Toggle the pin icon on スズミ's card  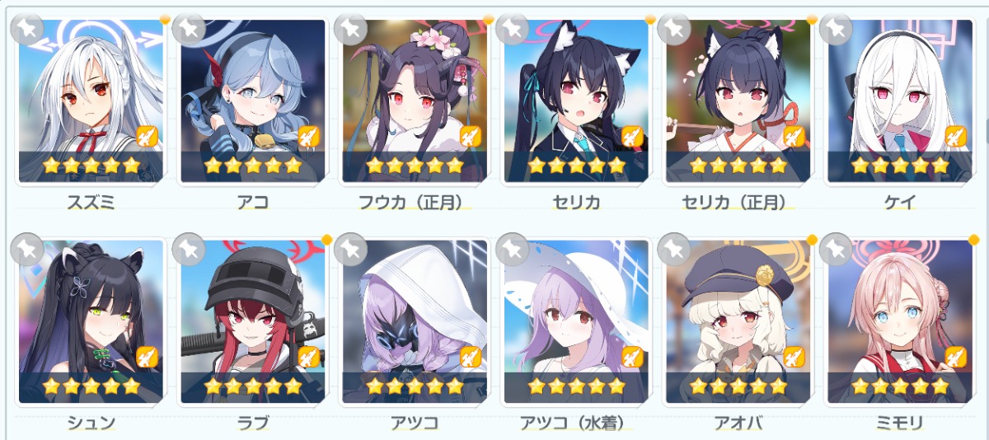coord(27,29)
